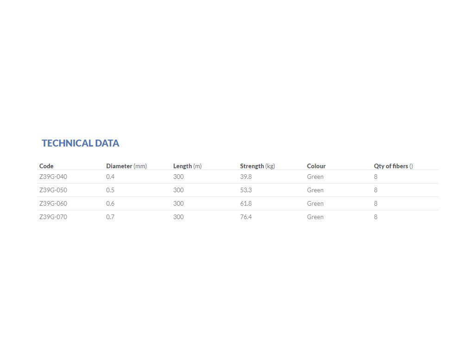This screenshot has height=355, width=474.
Task: Select the Z39G-070 code cell
Action: (x=53, y=217)
